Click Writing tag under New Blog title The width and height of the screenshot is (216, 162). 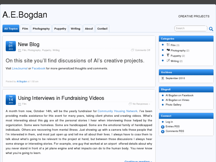coord(56,50)
